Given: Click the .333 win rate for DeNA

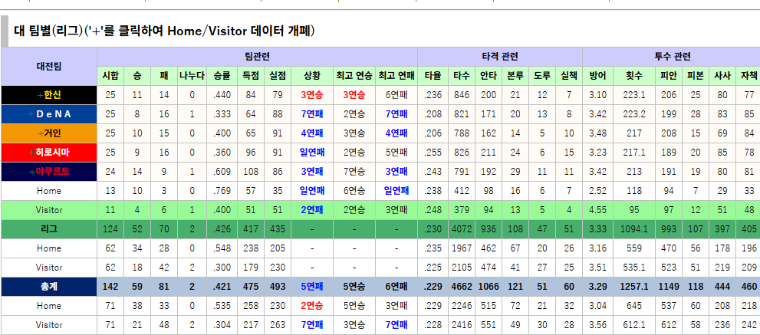Looking at the screenshot, I should 222,114.
